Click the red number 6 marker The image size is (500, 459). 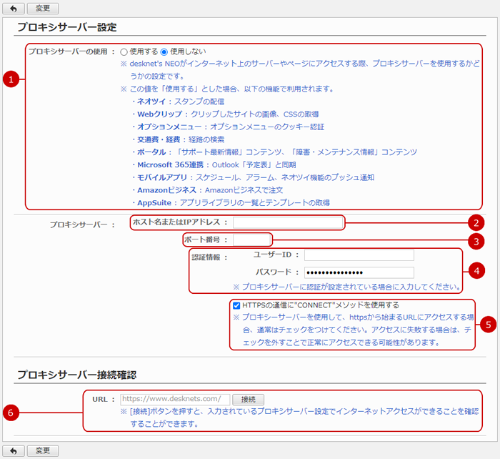pos(9,412)
